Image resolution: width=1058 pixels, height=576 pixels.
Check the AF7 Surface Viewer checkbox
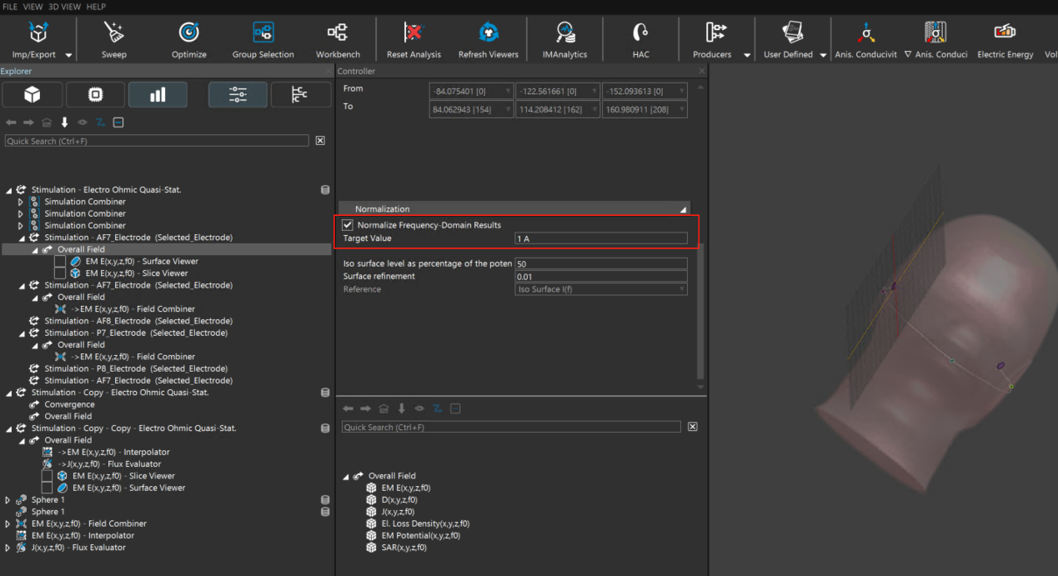coord(60,262)
